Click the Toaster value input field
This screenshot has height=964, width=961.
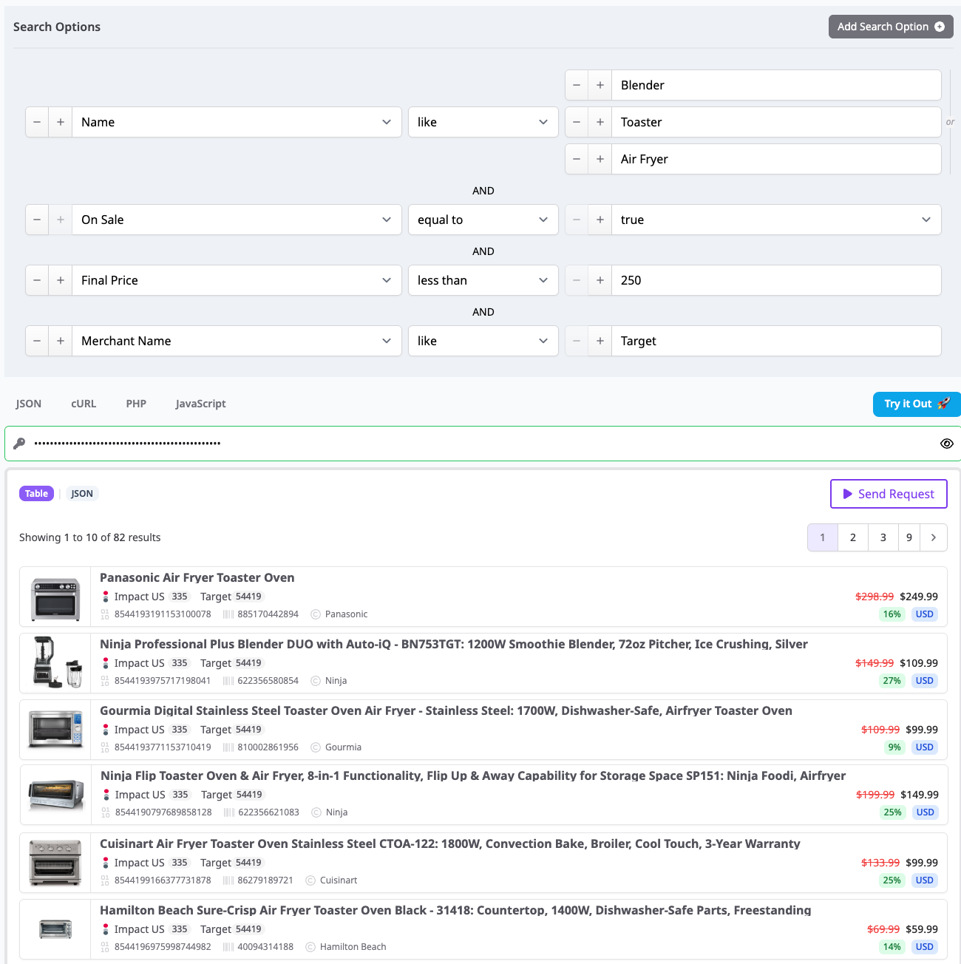[776, 122]
